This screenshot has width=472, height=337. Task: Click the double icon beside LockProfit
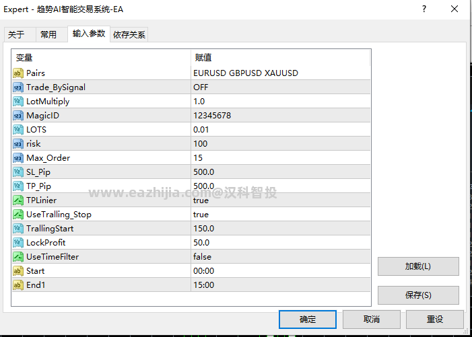pyautogui.click(x=18, y=243)
